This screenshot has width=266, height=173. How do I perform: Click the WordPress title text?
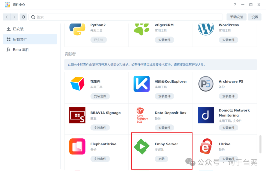click(x=229, y=25)
